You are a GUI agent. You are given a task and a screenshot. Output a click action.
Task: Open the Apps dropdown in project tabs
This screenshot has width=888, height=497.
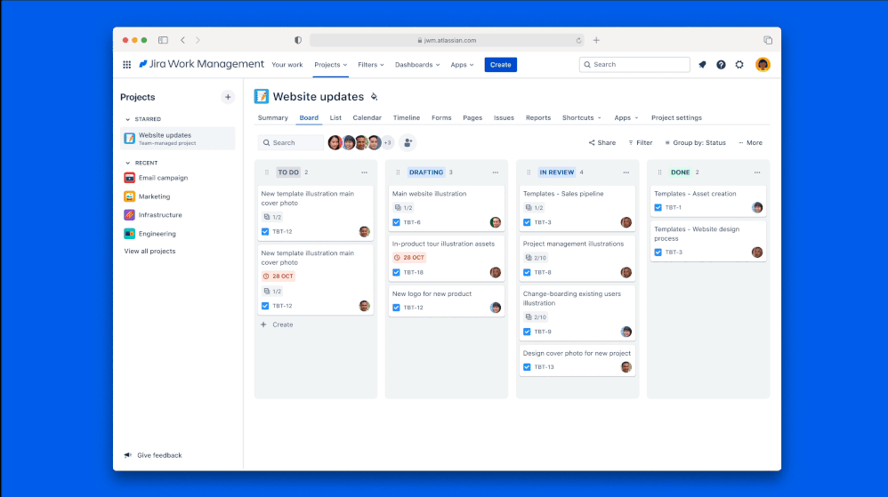626,117
